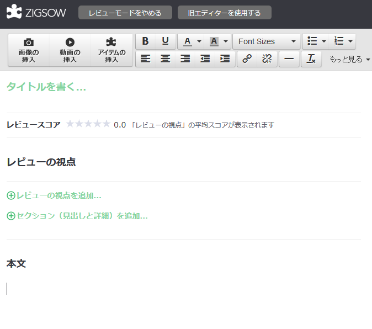Click the タイトルを書く title field
Image resolution: width=372 pixels, height=329 pixels.
tap(46, 87)
